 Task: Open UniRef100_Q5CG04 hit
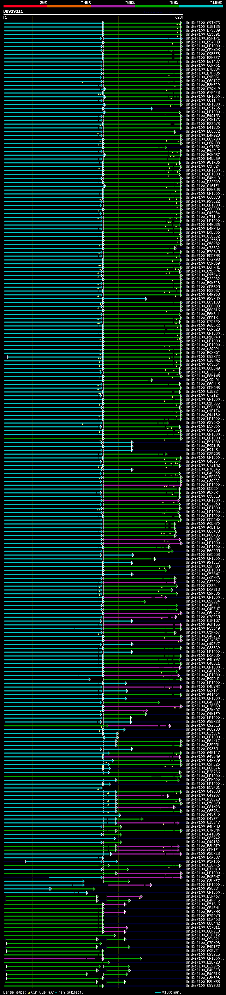[x=203, y=488]
